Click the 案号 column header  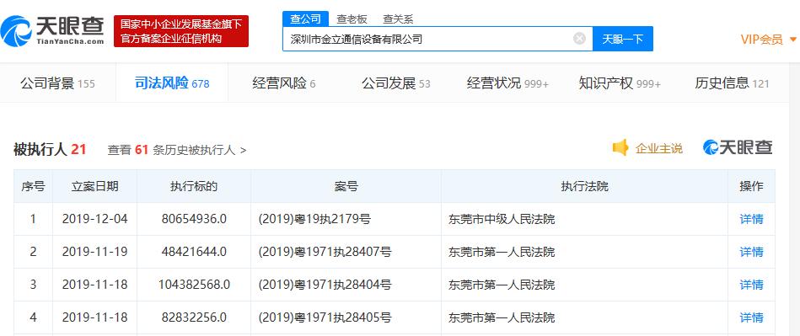pos(346,187)
